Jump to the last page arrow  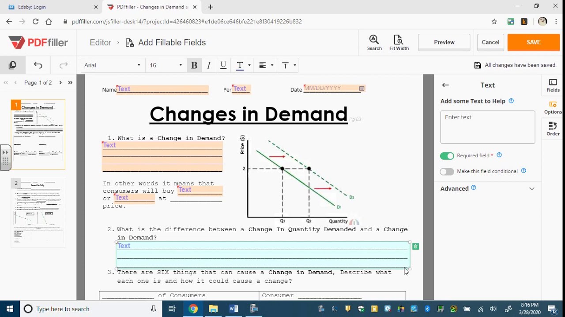pos(70,82)
